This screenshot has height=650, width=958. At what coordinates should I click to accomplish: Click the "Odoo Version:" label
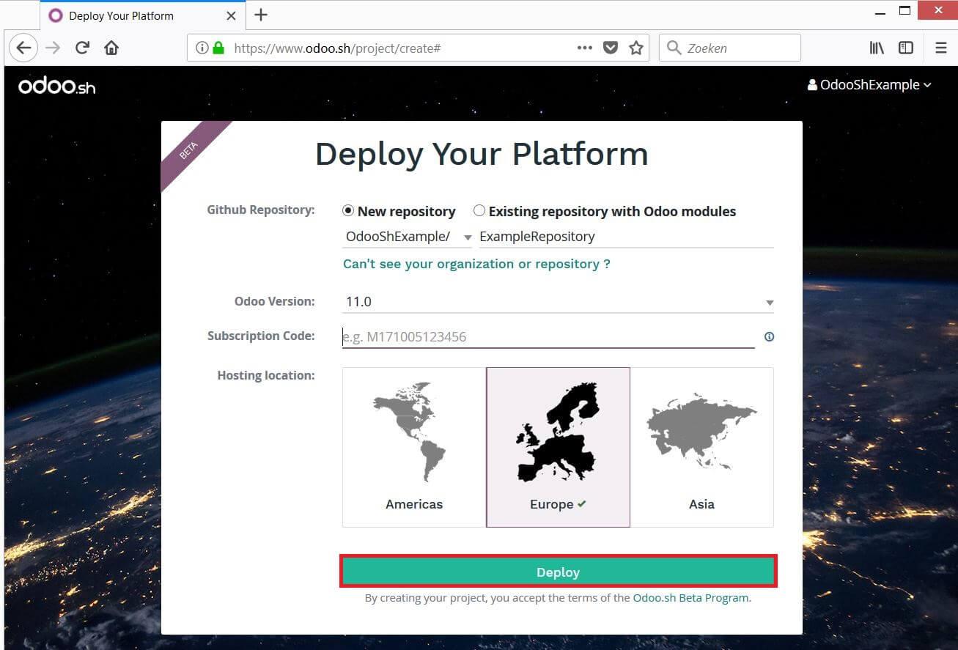(274, 301)
